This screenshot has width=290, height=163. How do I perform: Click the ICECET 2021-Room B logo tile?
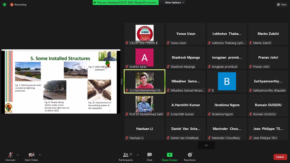[144, 33]
